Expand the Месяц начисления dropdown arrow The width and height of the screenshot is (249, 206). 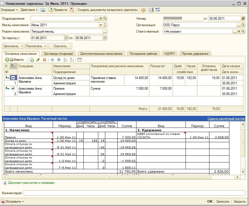coord(100,25)
